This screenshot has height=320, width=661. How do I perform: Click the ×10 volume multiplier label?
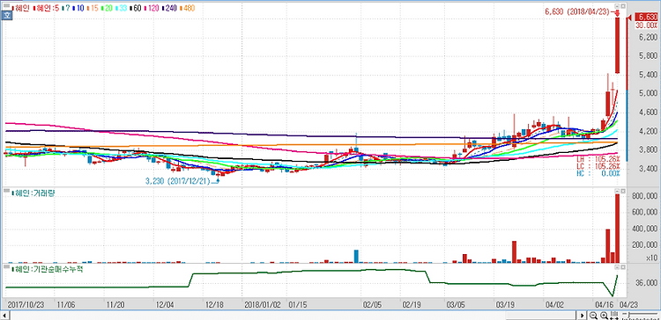pos(651,258)
